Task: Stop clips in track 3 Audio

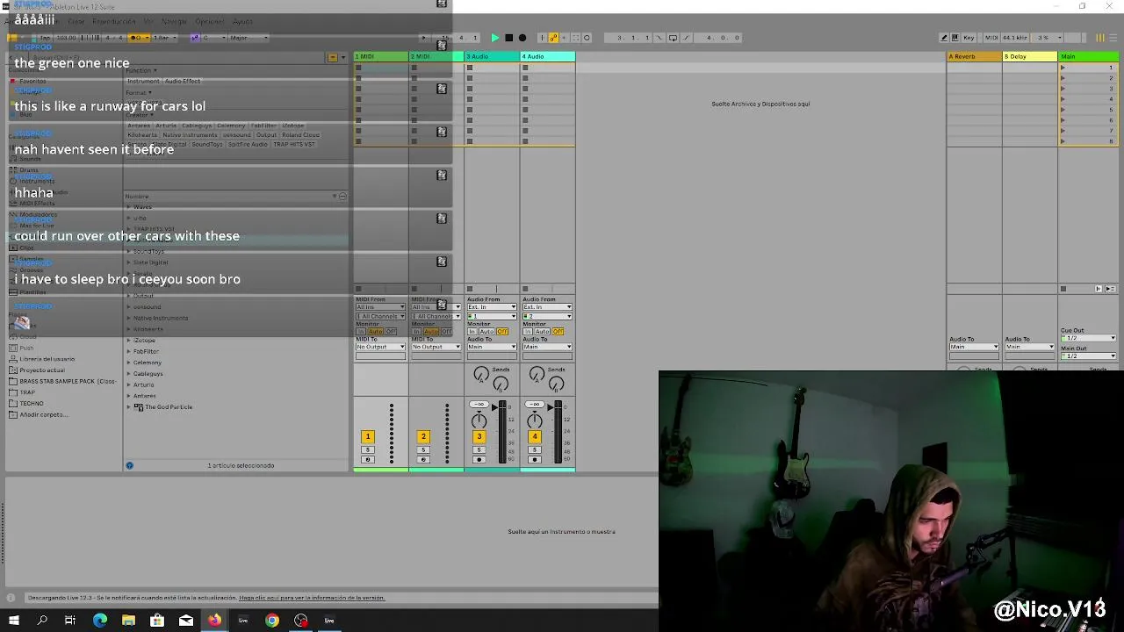Action: coord(470,289)
